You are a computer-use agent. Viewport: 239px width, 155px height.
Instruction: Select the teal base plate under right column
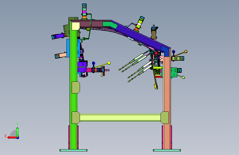pyautogui.click(x=167, y=150)
